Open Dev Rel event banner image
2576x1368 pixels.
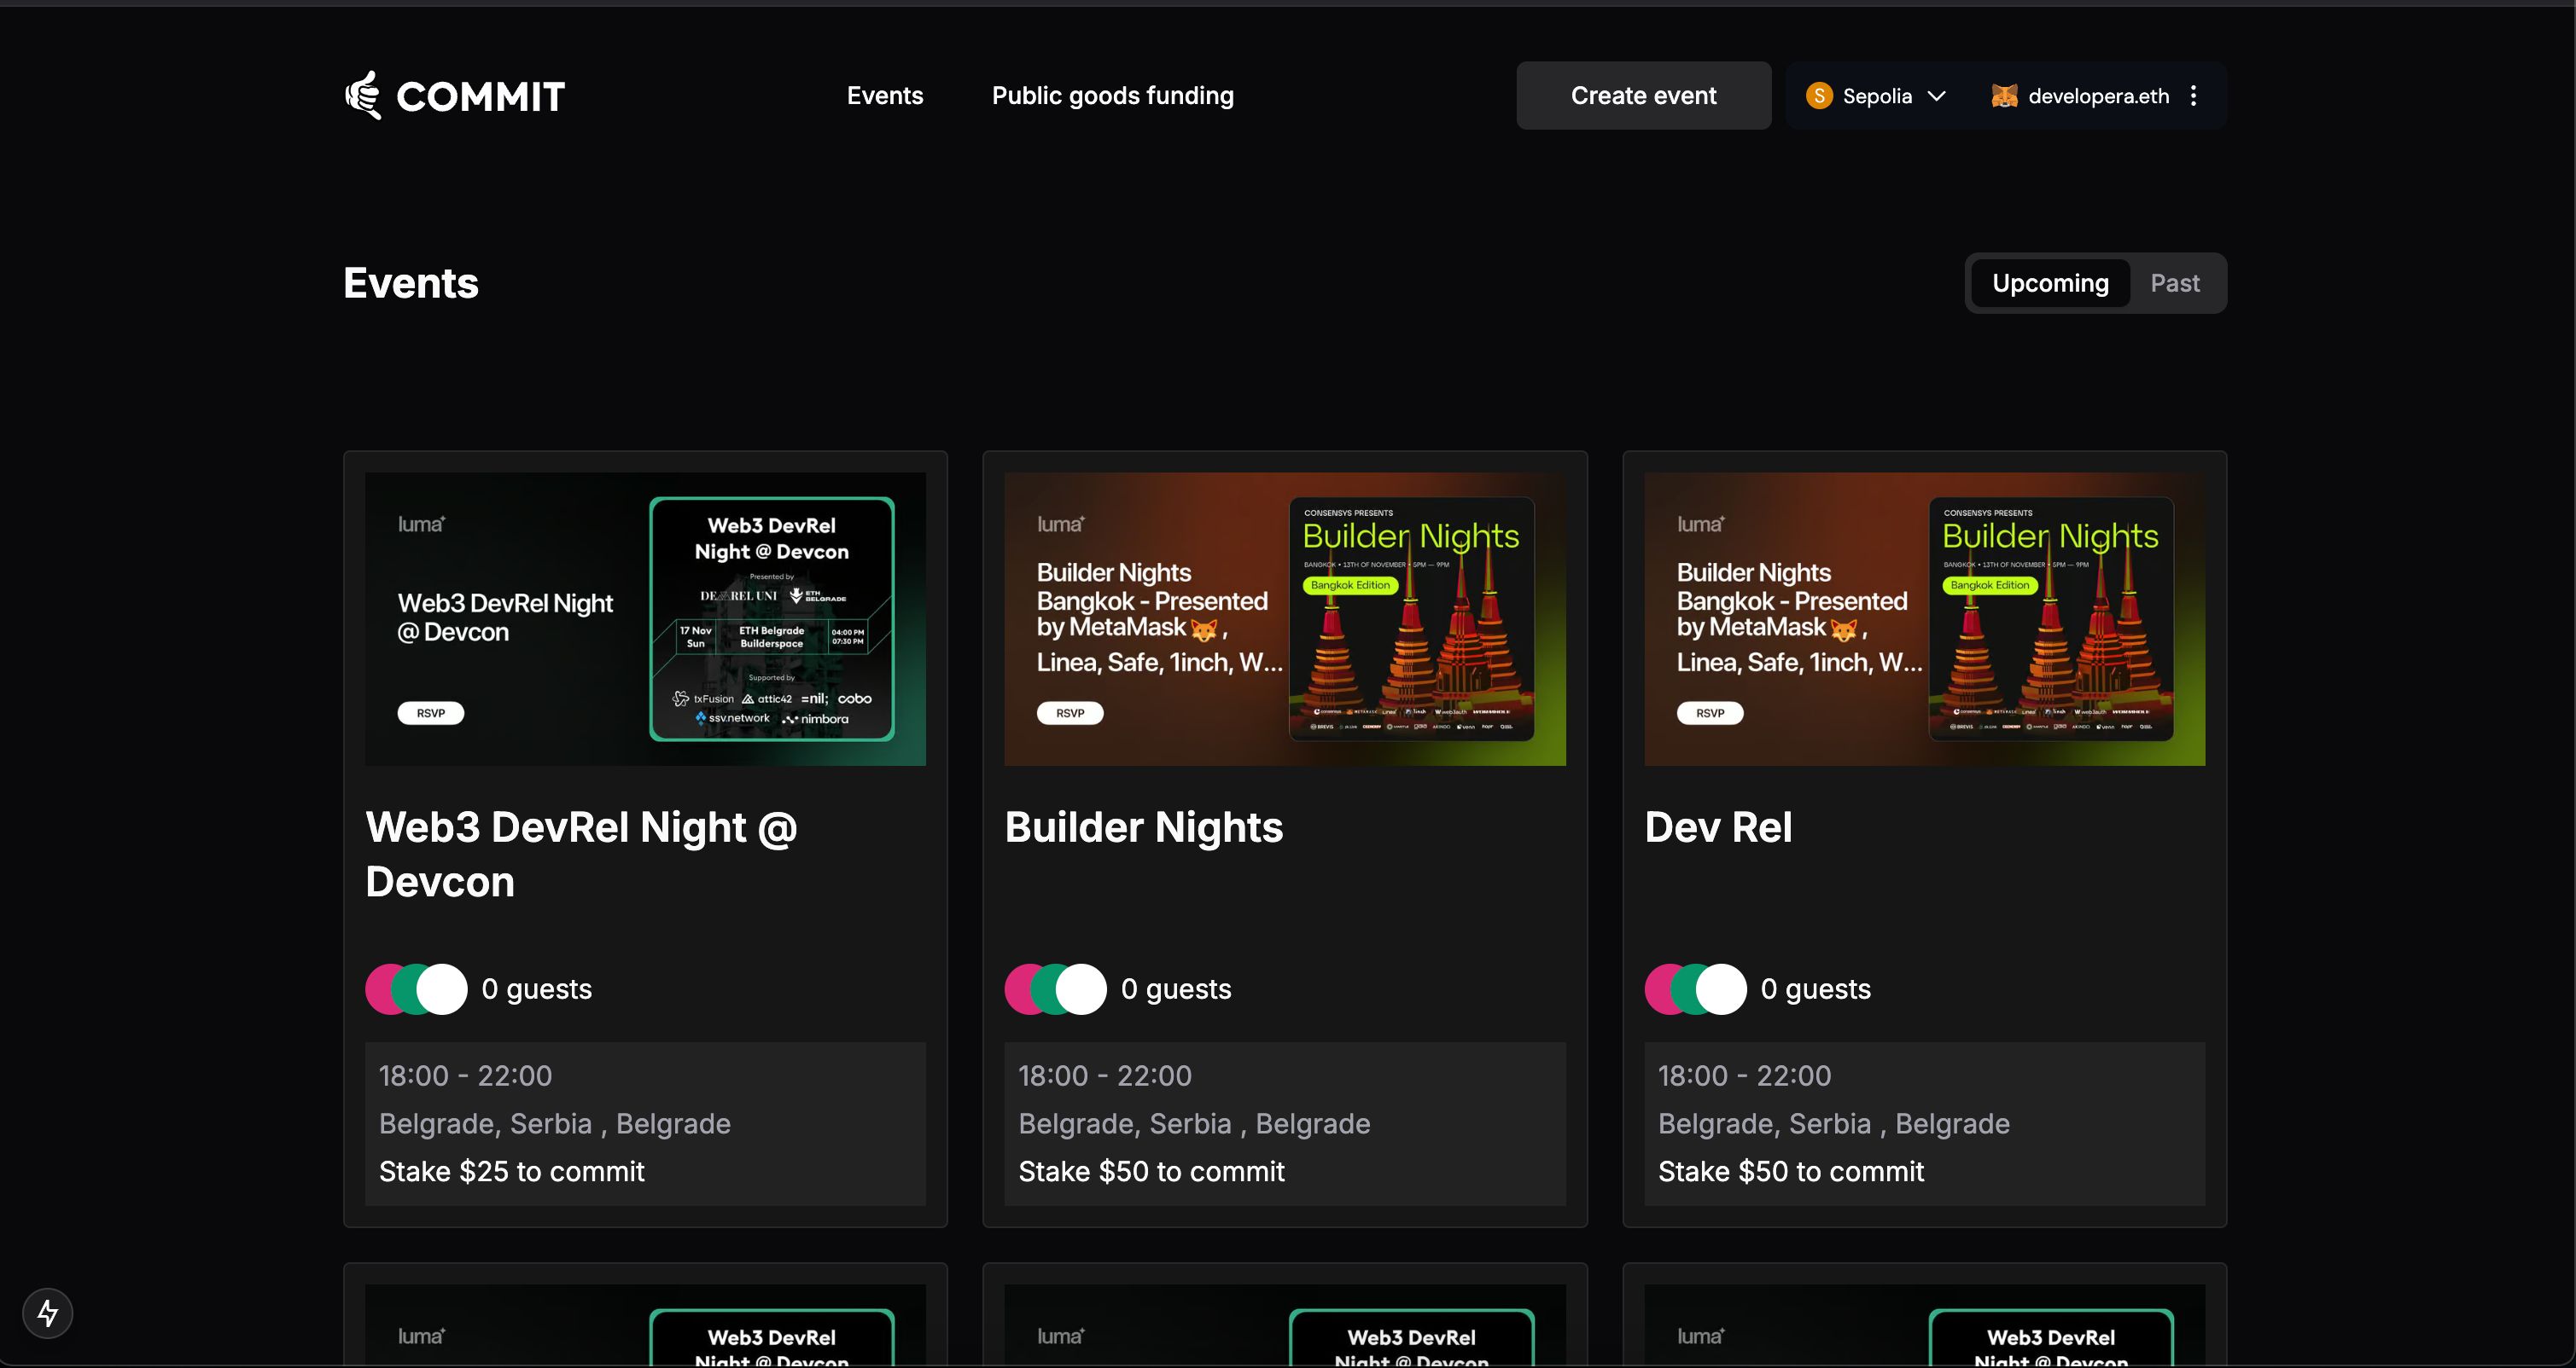click(x=1925, y=619)
